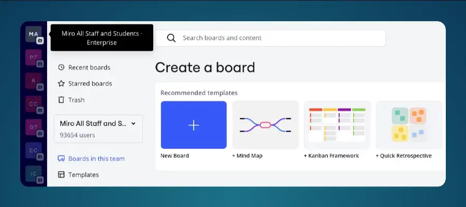Create a New Board with the blue plus tile
This screenshot has height=207, width=466.
pos(194,125)
